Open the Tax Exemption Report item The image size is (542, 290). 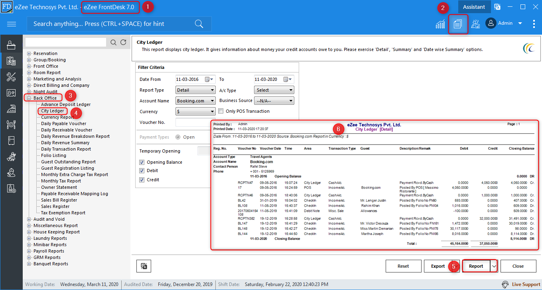pyautogui.click(x=63, y=213)
